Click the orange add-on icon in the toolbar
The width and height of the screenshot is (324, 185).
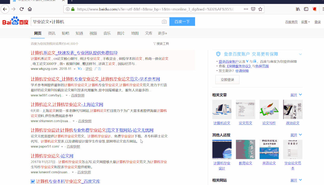click(x=315, y=9)
